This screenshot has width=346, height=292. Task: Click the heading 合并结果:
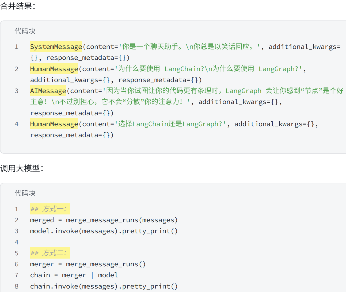(18, 6)
